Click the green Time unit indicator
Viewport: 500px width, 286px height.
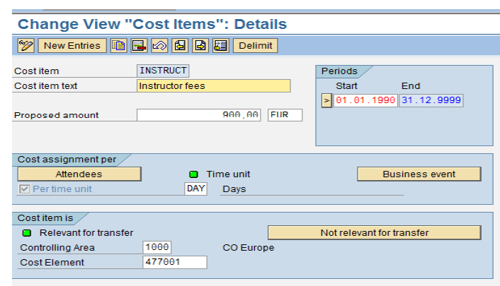point(193,174)
